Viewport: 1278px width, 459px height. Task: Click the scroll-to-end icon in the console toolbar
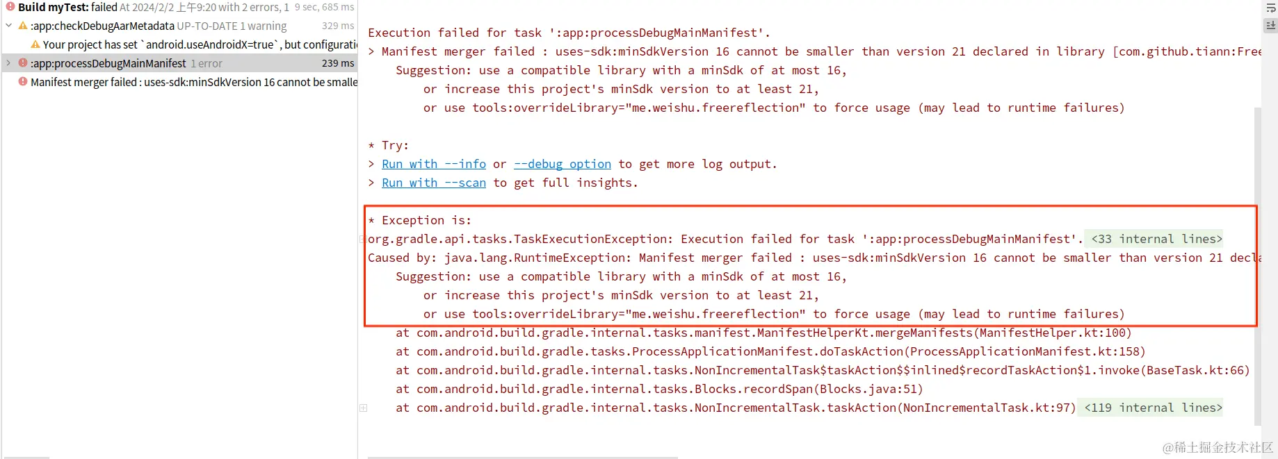1270,26
